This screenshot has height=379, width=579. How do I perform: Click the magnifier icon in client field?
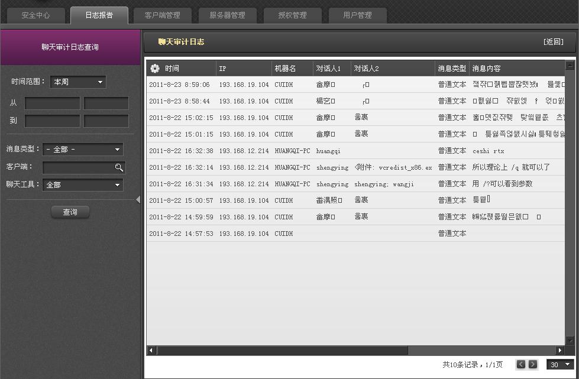point(119,167)
